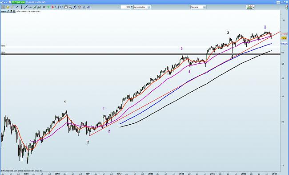Select the purple wave label 4
Image resolution: width=289 pixels, height=175 pixels.
(x=189, y=72)
